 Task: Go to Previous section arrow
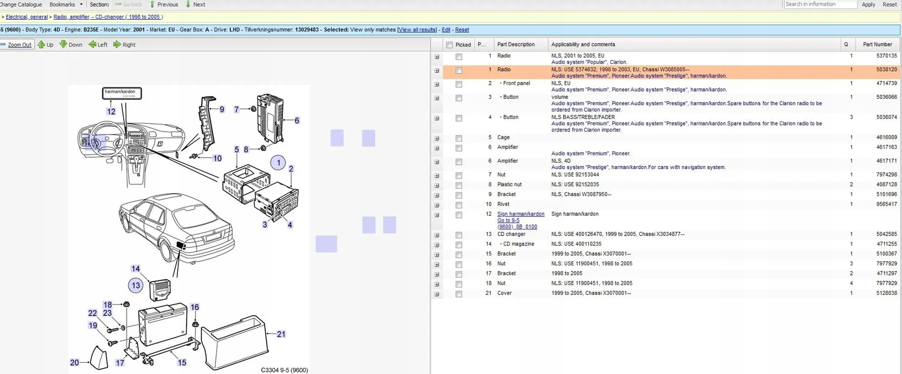click(x=152, y=4)
